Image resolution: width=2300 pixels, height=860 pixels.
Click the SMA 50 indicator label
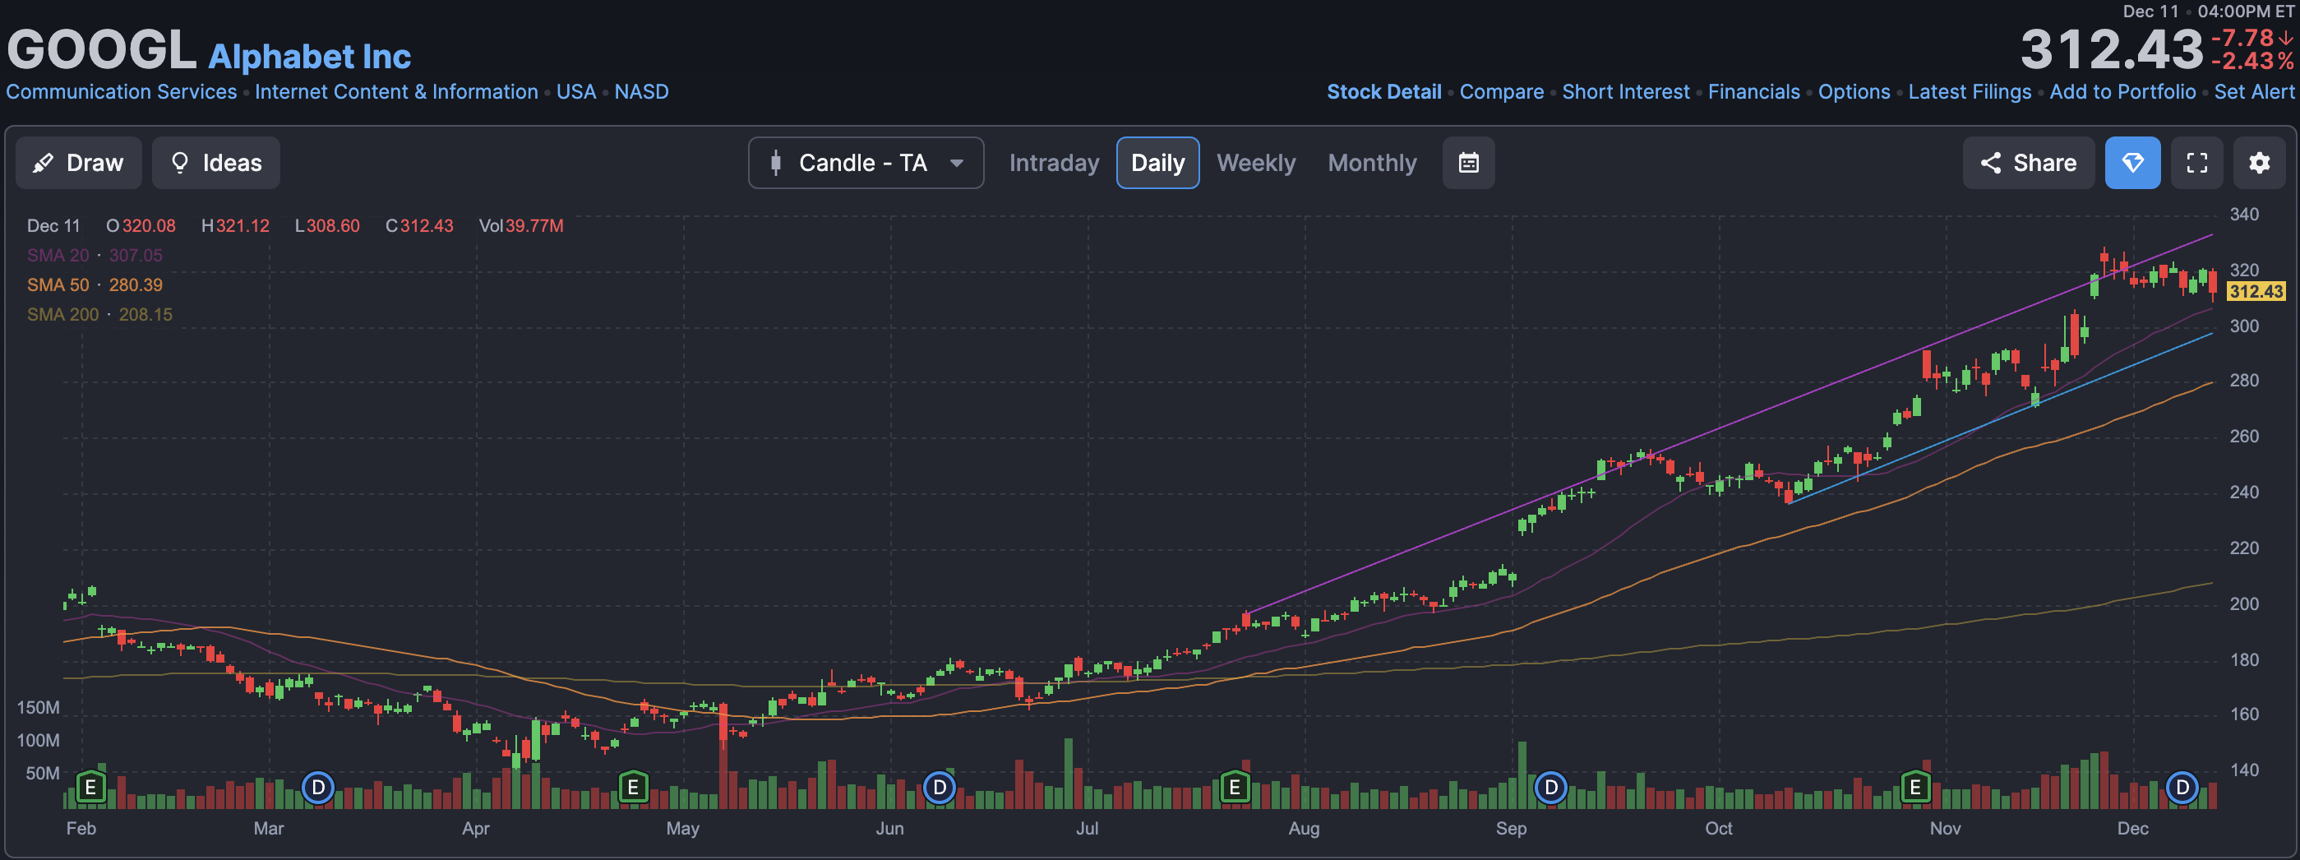(58, 284)
